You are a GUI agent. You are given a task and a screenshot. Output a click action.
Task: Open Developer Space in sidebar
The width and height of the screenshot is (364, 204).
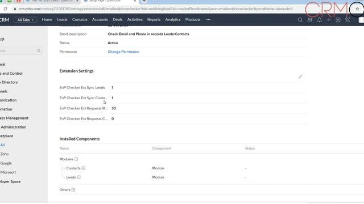[10, 181]
